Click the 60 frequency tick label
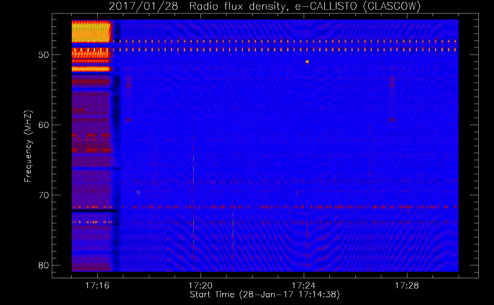 pyautogui.click(x=44, y=125)
